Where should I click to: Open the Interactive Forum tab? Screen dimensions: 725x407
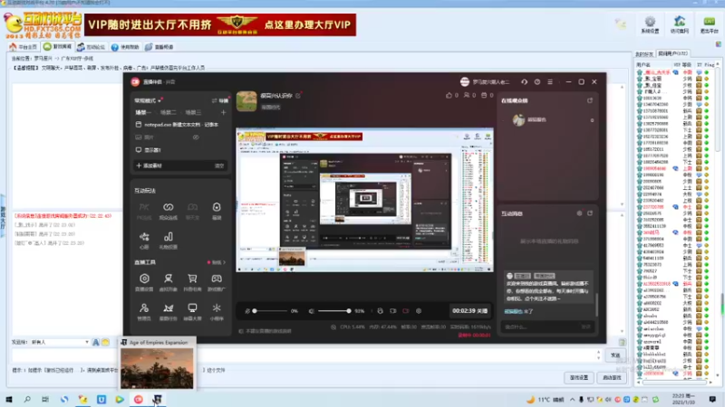(92, 47)
